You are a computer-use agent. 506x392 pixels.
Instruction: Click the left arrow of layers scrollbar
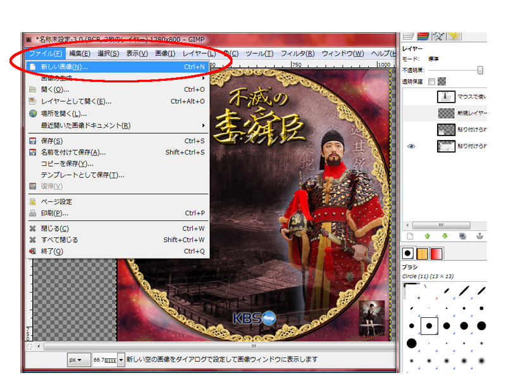407,225
